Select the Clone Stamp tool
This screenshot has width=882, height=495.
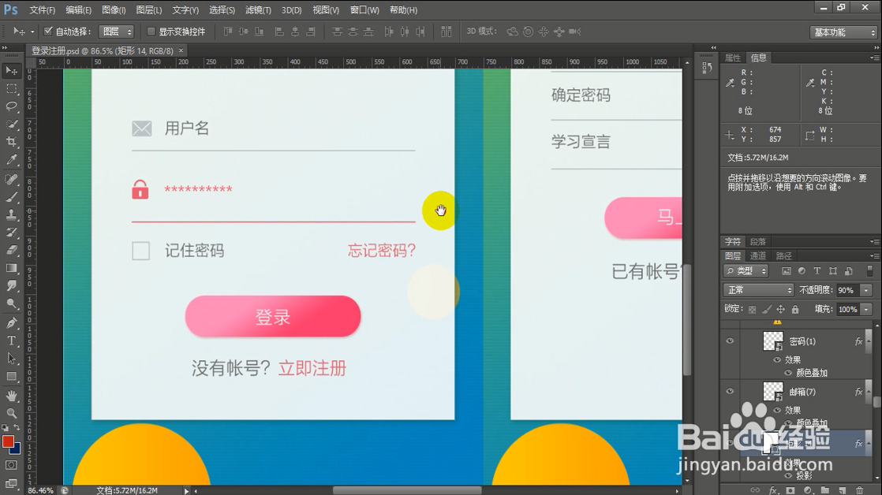coord(11,214)
